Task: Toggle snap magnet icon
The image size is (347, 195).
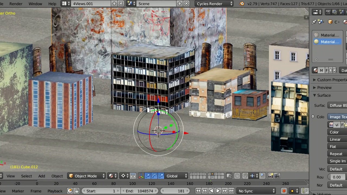Action: [245, 176]
